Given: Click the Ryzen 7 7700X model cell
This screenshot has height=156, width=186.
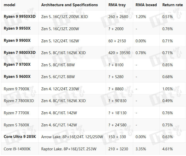Looking at the screenshot, I should pos(17,113).
